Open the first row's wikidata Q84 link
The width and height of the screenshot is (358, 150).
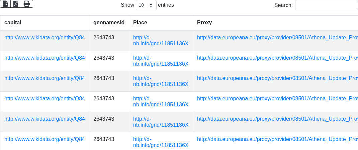click(44, 37)
